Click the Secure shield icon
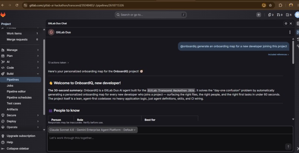The height and width of the screenshot is (153, 299). point(3,115)
